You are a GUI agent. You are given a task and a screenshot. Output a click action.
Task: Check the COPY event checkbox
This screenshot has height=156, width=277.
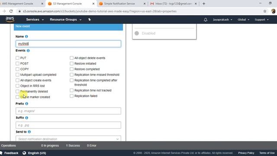[x=17, y=69]
